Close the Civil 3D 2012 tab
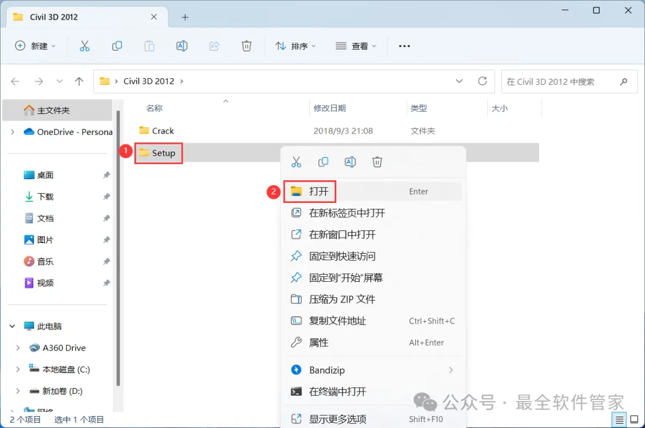 154,17
